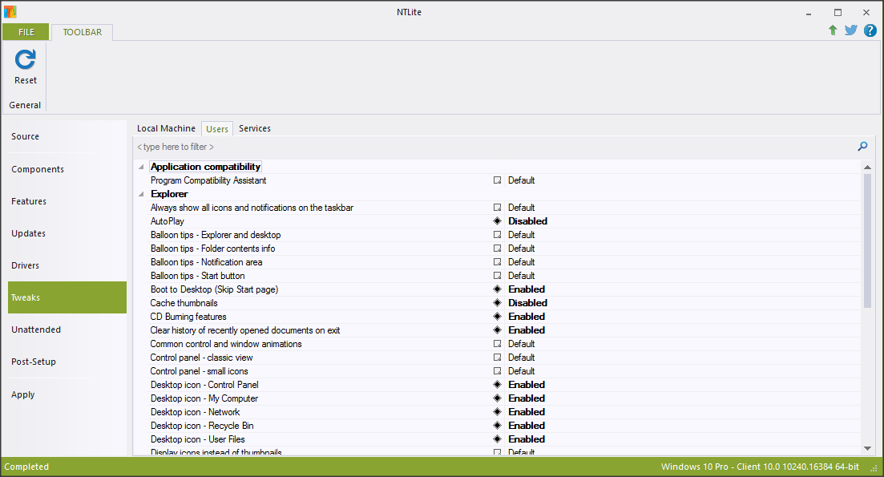Open the Unattended page in sidebar
884x477 pixels.
[36, 329]
